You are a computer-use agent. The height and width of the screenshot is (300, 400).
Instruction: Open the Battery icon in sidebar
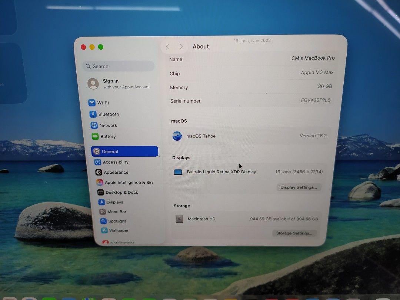(95, 136)
